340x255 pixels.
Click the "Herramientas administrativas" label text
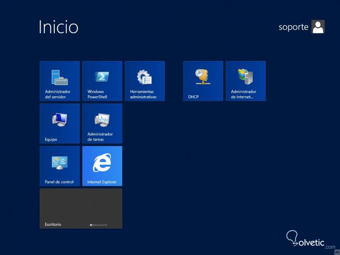tap(143, 94)
